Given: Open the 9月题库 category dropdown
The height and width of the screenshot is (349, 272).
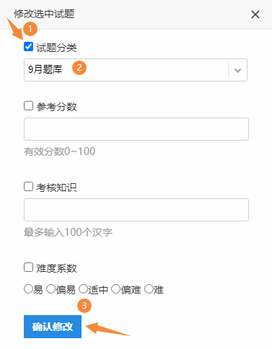Looking at the screenshot, I should pyautogui.click(x=136, y=70).
